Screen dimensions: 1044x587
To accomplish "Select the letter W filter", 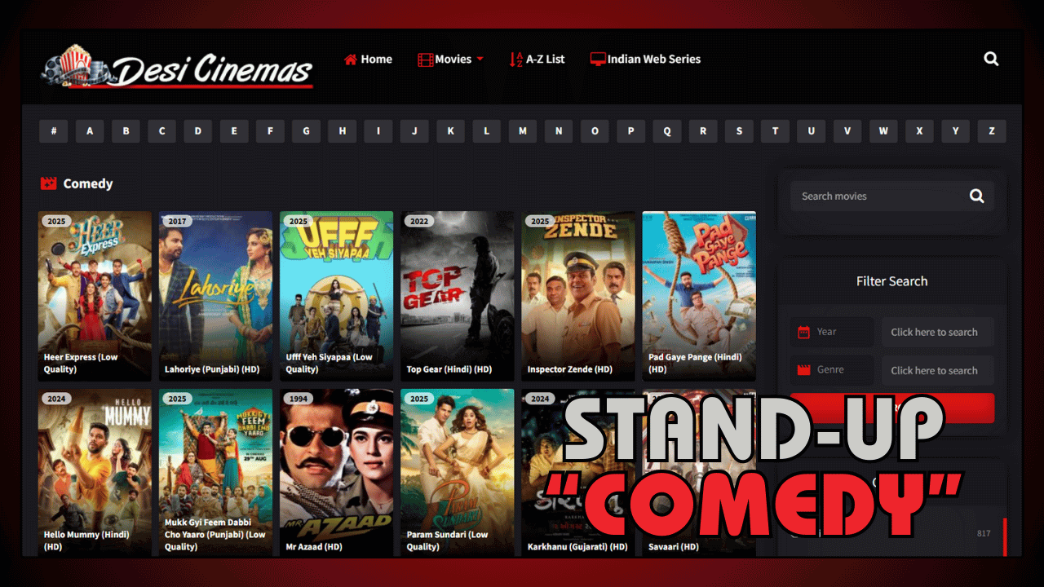I will (883, 131).
